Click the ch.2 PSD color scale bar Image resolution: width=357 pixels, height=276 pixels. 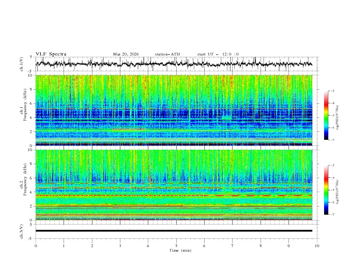[x=326, y=190]
